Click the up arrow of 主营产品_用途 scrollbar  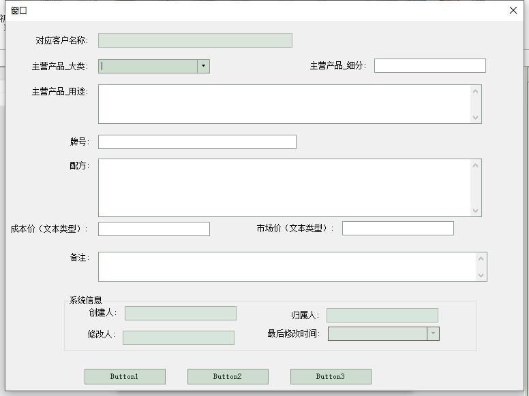(x=475, y=91)
